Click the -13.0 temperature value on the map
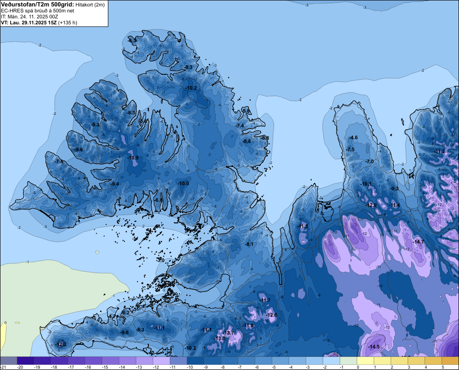Viewport: 459px width, 370px height. tap(219, 338)
